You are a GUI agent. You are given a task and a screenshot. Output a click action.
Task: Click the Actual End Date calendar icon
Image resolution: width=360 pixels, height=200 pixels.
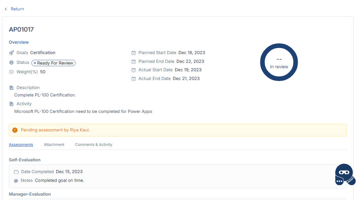pos(133,79)
